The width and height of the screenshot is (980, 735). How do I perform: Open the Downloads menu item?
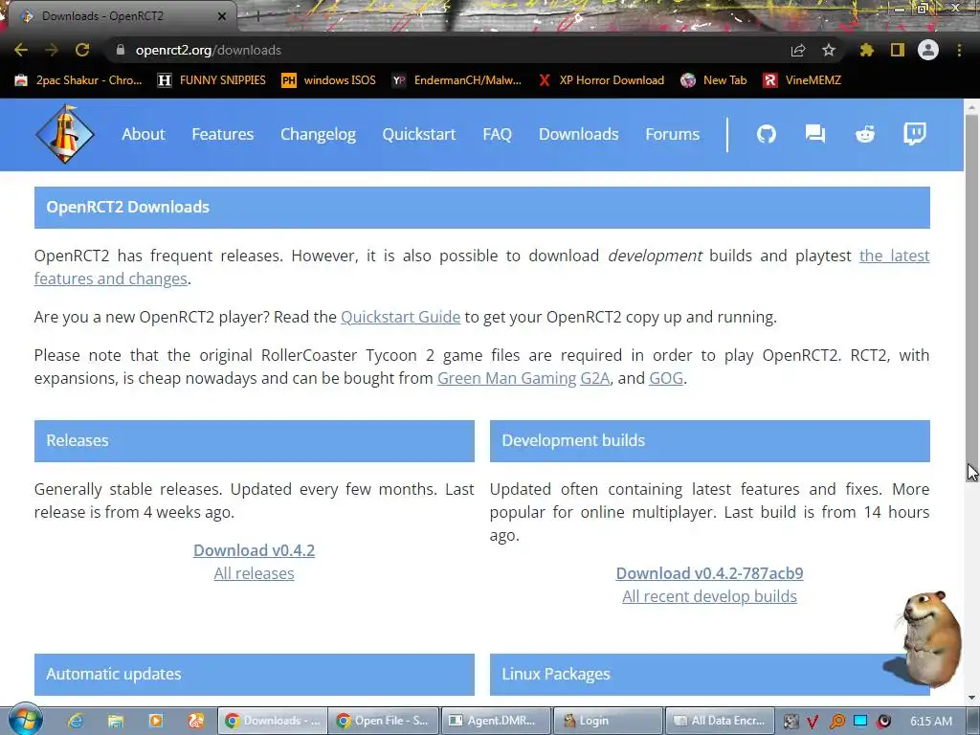click(579, 134)
